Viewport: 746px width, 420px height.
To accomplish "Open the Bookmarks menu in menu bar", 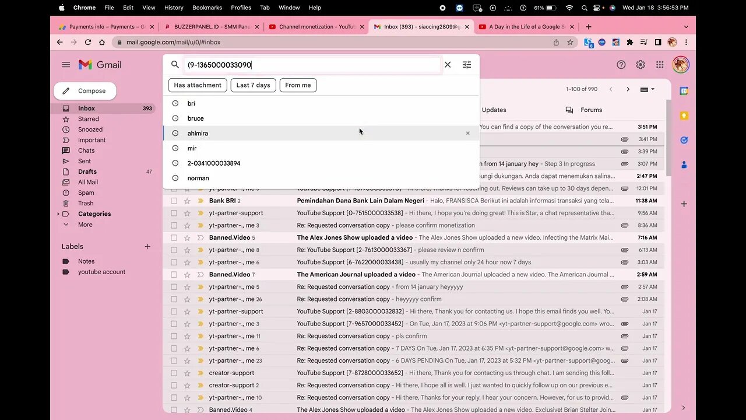I will coord(207,8).
